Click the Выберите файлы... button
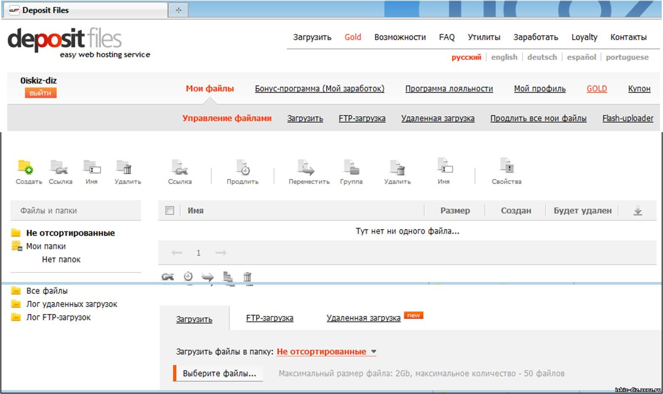Image resolution: width=663 pixels, height=394 pixels. tap(219, 373)
